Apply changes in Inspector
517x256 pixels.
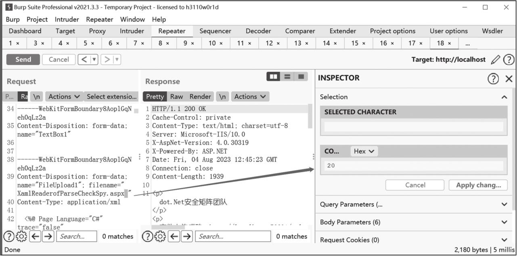478,185
